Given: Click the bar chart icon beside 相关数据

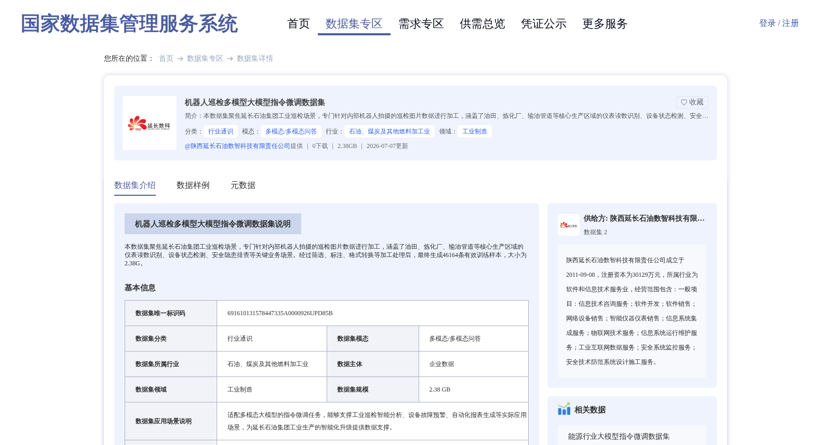Looking at the screenshot, I should [564, 409].
